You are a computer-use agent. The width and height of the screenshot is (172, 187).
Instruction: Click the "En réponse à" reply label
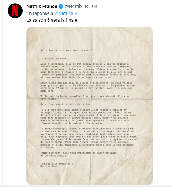[40, 13]
